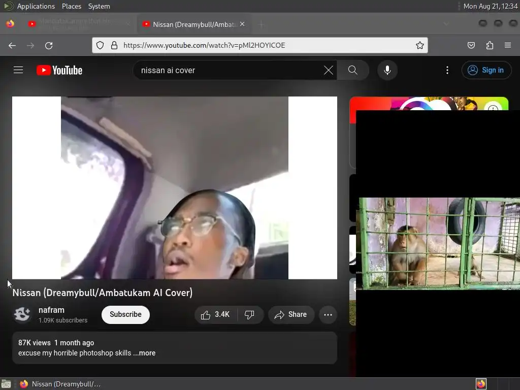Open the Applications menu
The width and height of the screenshot is (520, 390).
36,6
